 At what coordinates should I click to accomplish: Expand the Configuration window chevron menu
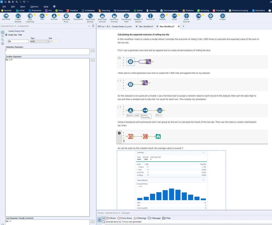pos(89,26)
